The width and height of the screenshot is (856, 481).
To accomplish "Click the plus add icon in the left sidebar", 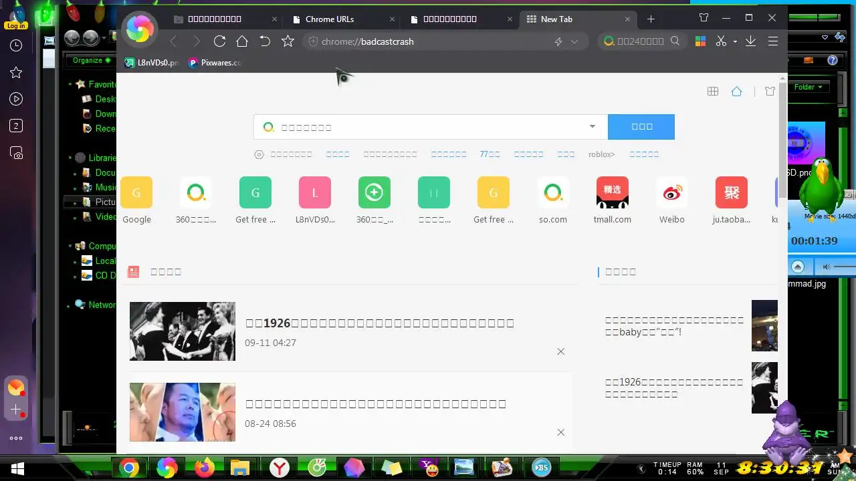I will tap(16, 410).
